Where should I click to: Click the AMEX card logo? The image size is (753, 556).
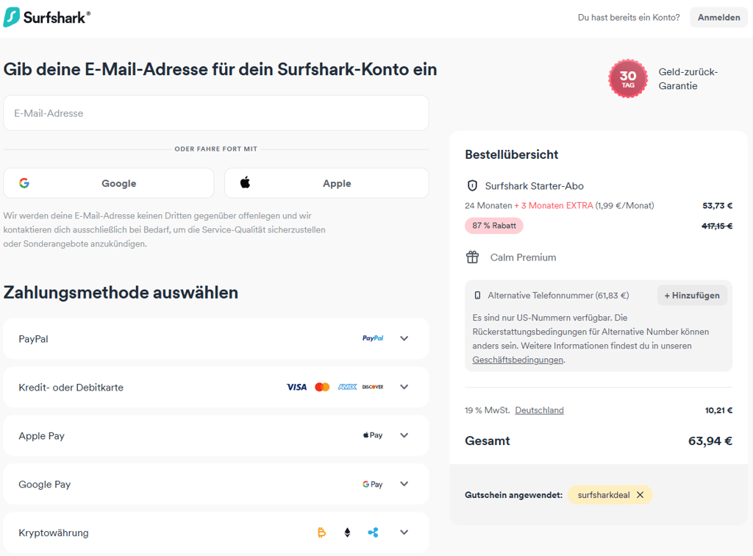pyautogui.click(x=347, y=387)
